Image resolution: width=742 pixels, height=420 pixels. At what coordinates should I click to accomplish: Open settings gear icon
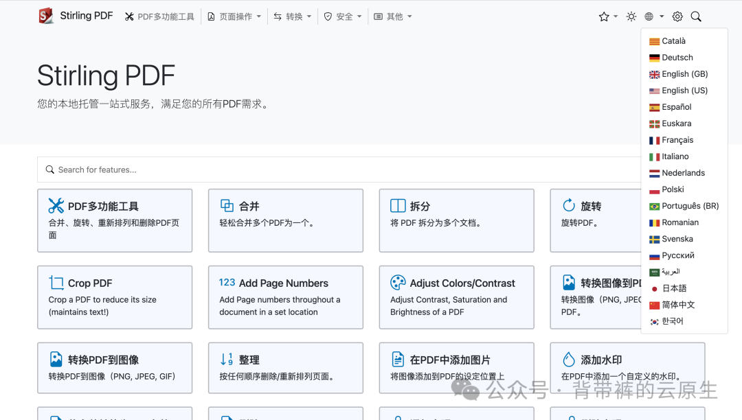coord(677,16)
